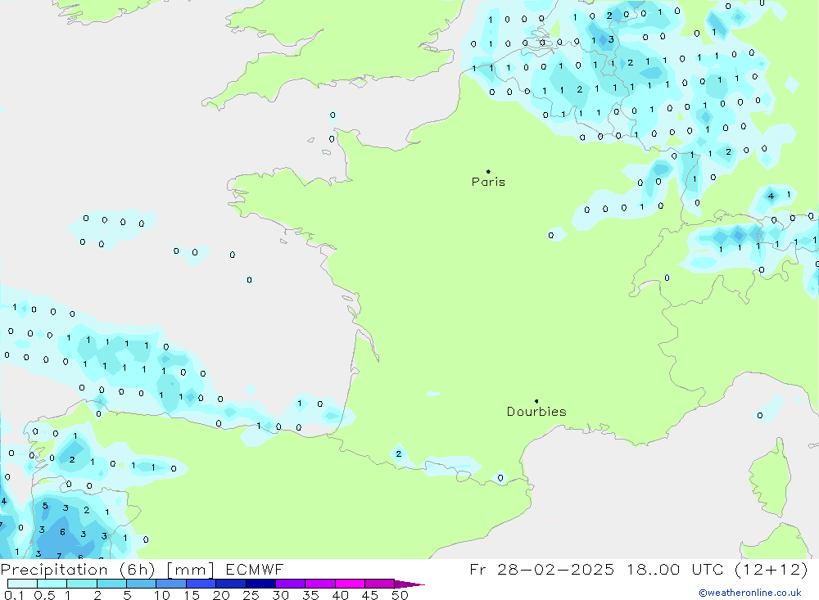
Task: Select the black dot marking Dourbies
Action: tap(536, 401)
